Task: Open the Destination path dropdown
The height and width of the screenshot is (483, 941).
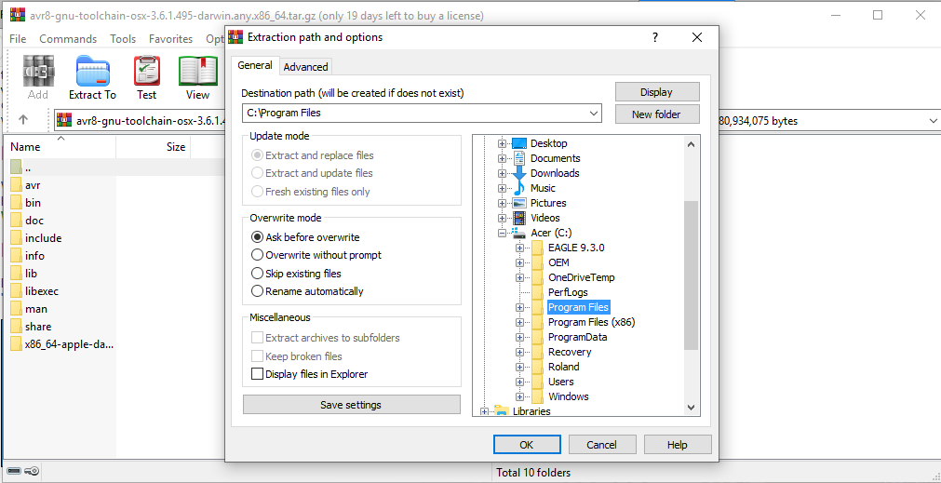Action: tap(594, 113)
